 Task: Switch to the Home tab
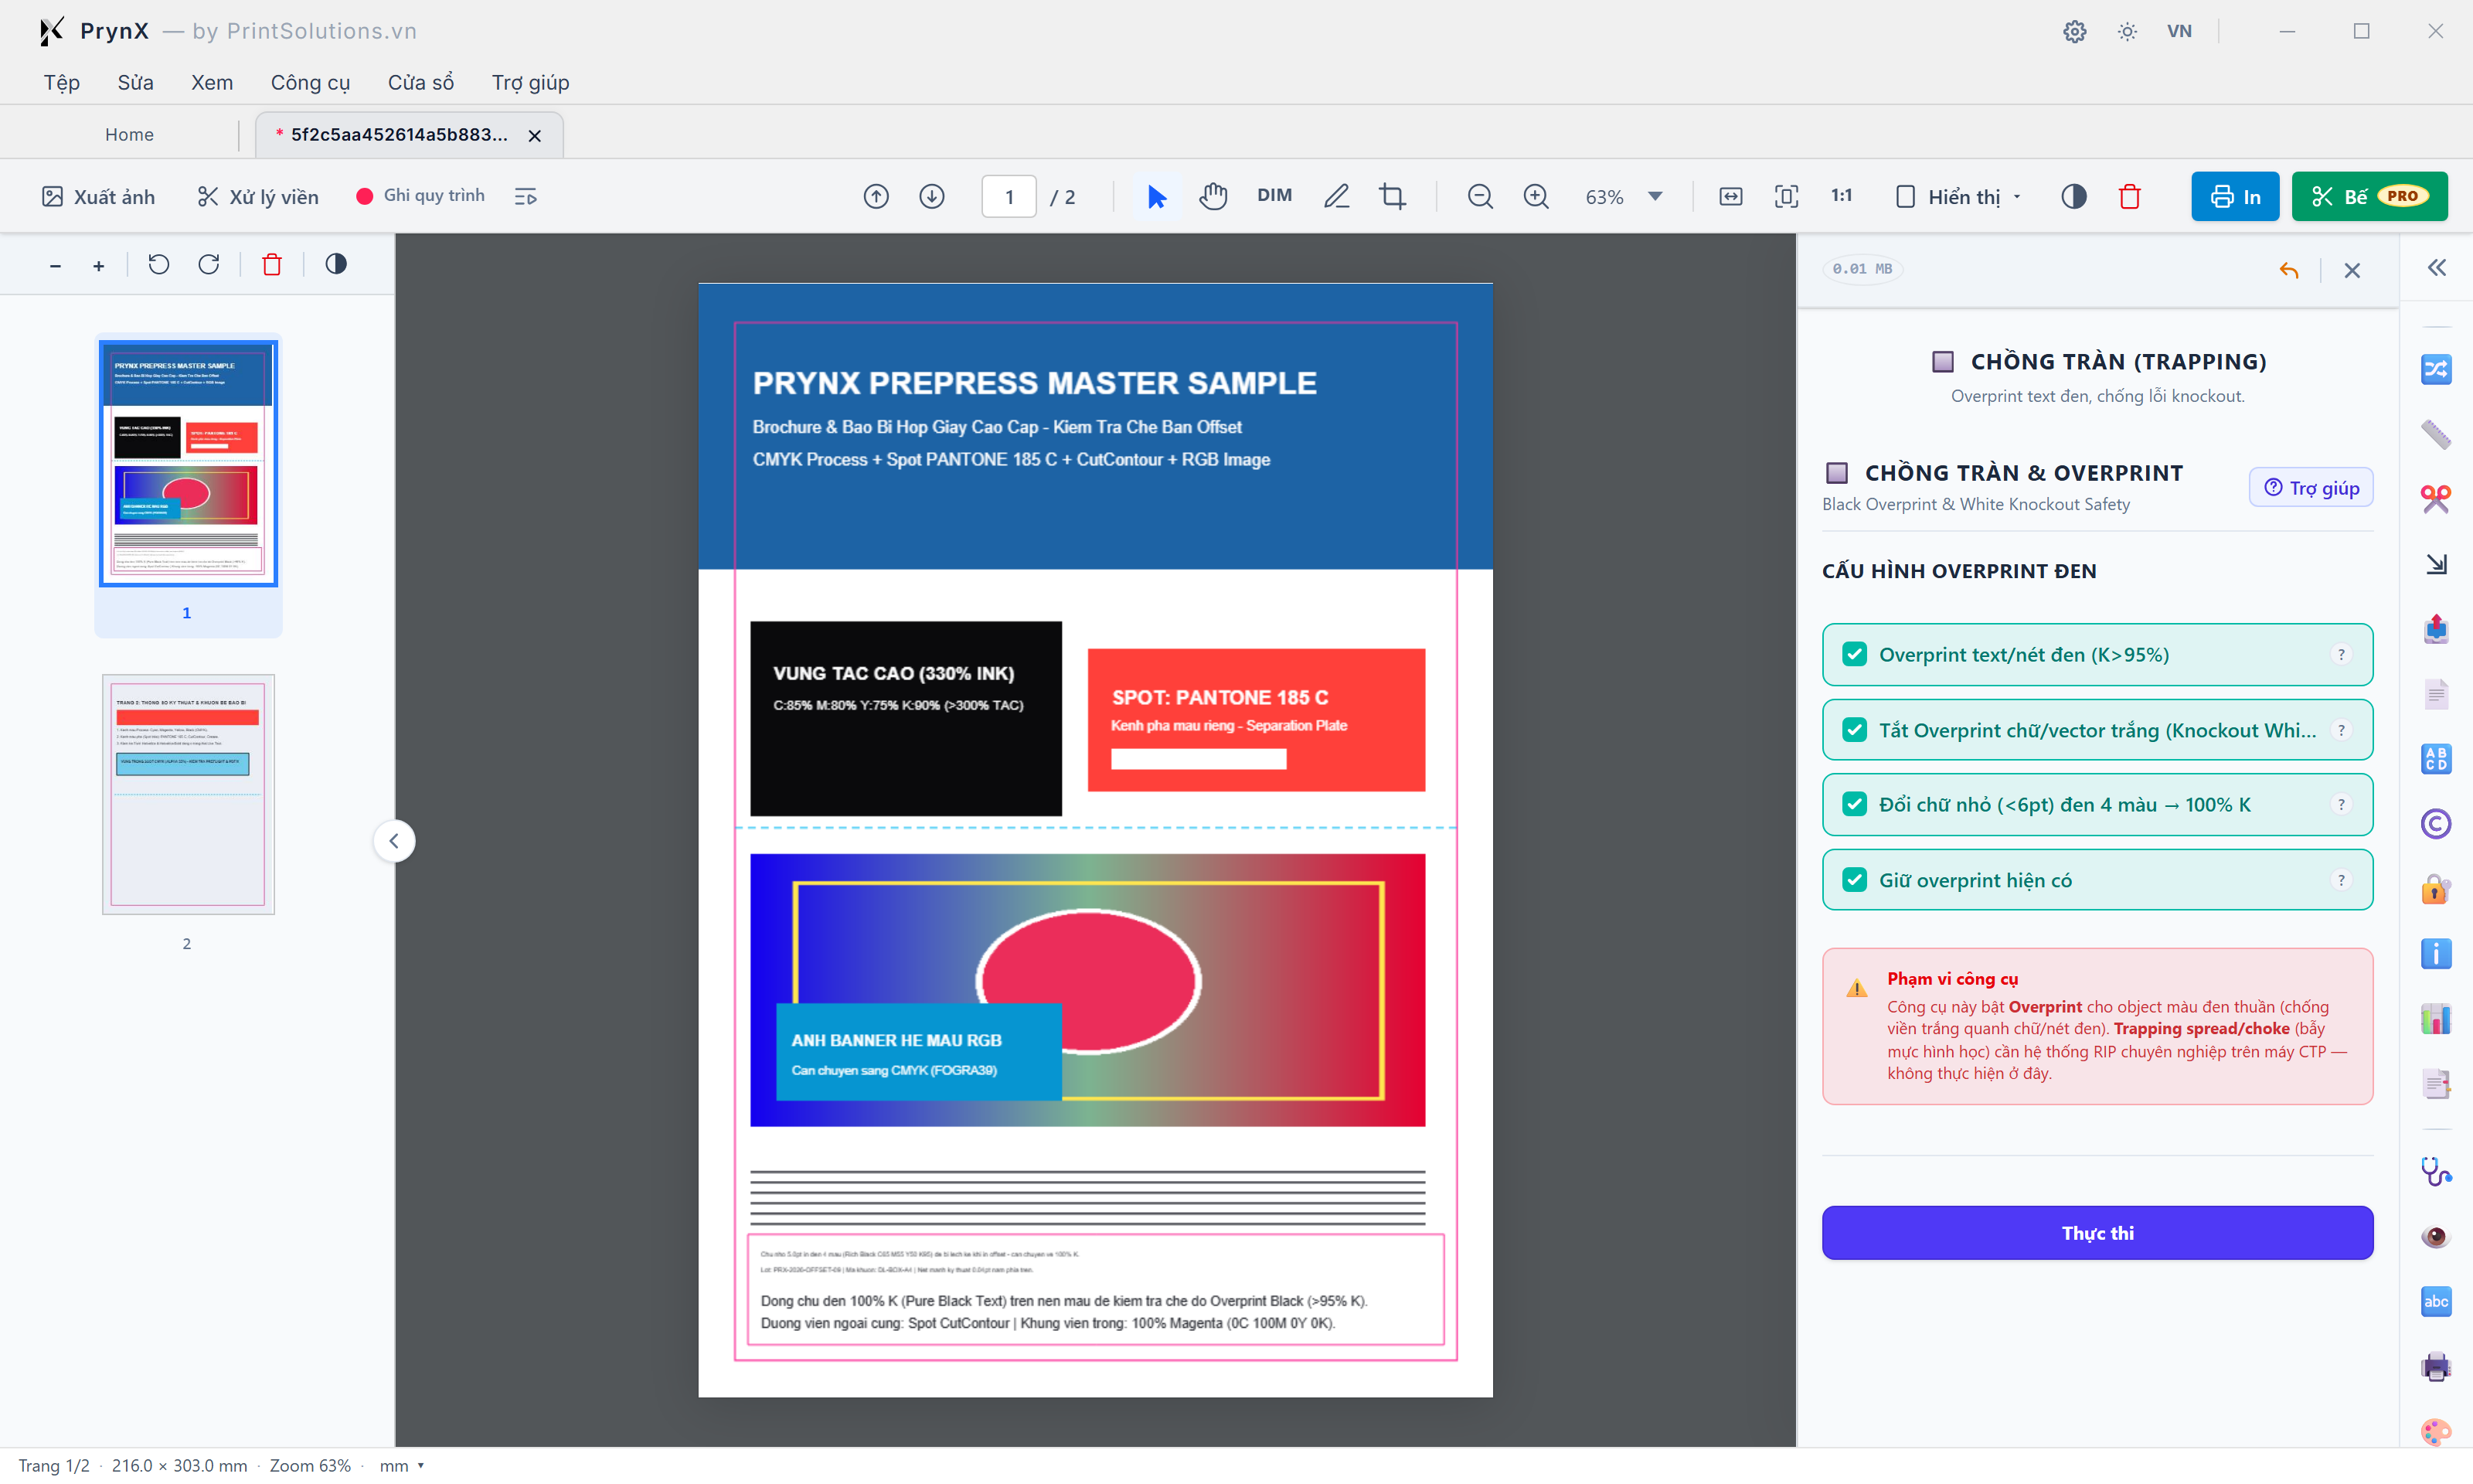click(x=129, y=134)
